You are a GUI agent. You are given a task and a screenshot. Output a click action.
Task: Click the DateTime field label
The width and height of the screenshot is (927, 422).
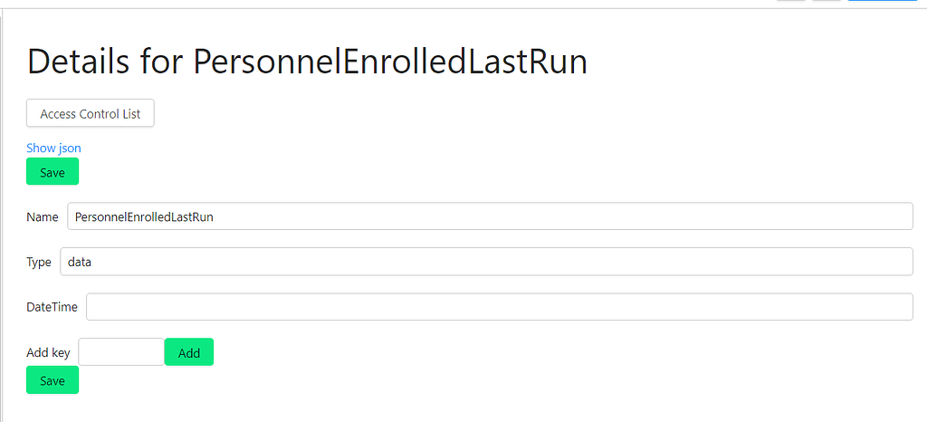52,307
